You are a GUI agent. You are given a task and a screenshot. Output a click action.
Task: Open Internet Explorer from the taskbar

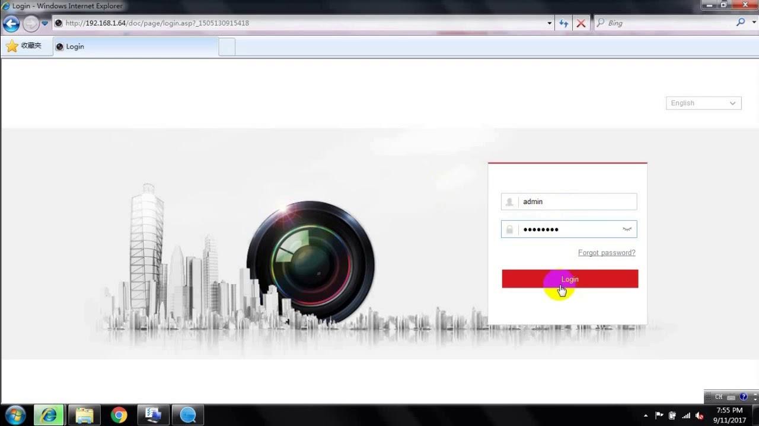coord(49,415)
